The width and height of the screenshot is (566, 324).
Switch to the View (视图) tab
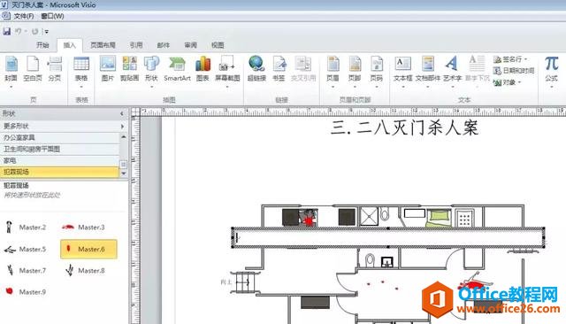(218, 45)
